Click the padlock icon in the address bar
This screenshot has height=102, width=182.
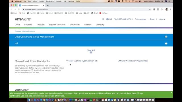pyautogui.click(x=23, y=9)
